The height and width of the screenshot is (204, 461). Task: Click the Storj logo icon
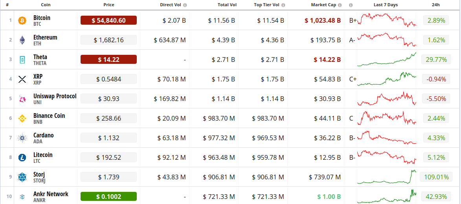click(22, 177)
